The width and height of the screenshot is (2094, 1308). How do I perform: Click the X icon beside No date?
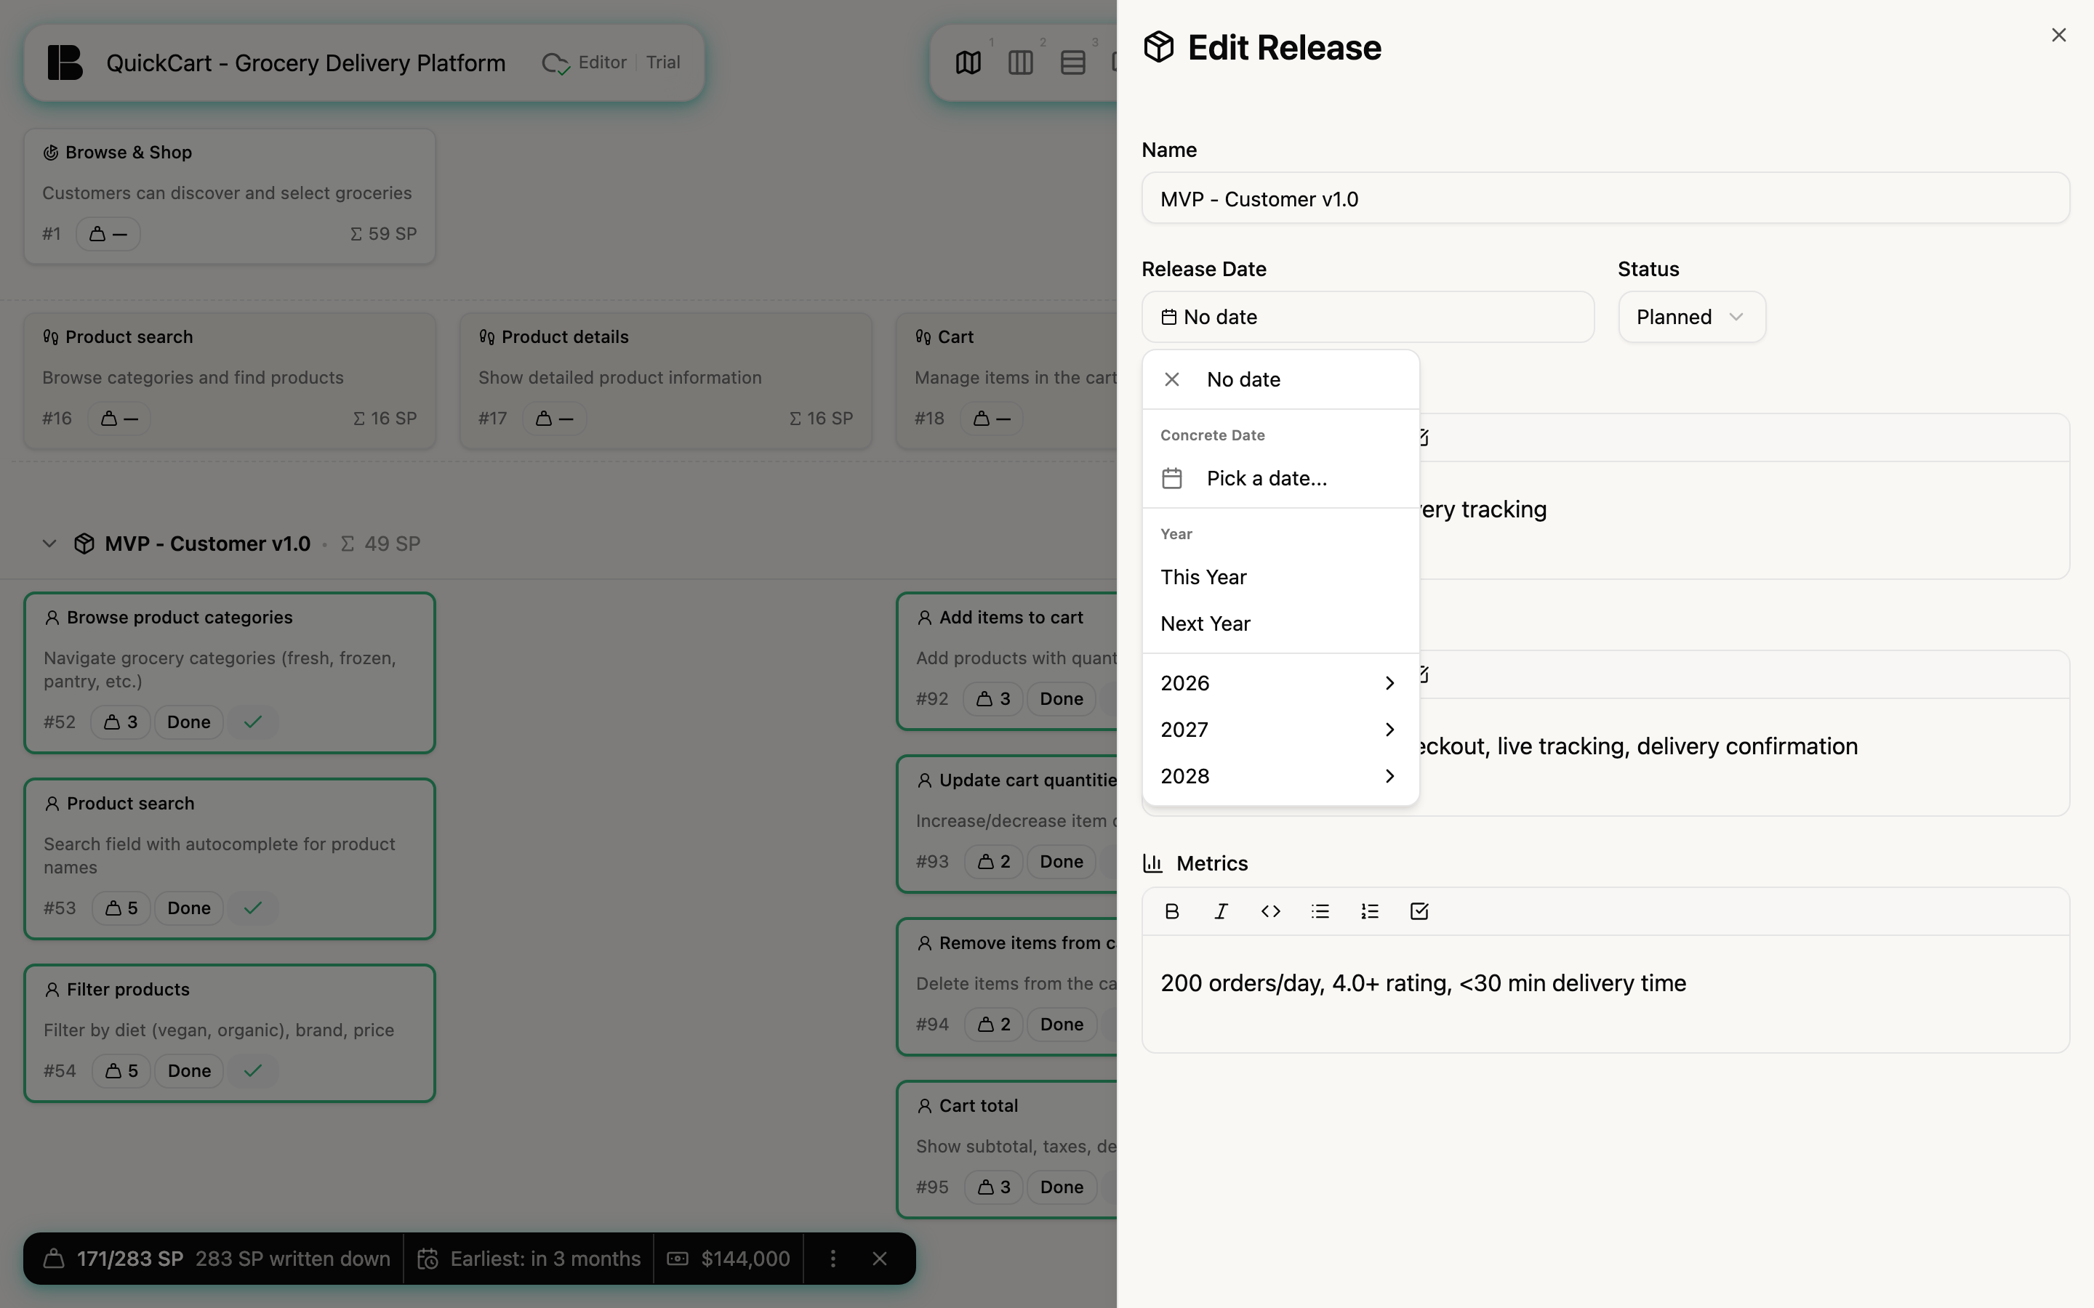1171,379
